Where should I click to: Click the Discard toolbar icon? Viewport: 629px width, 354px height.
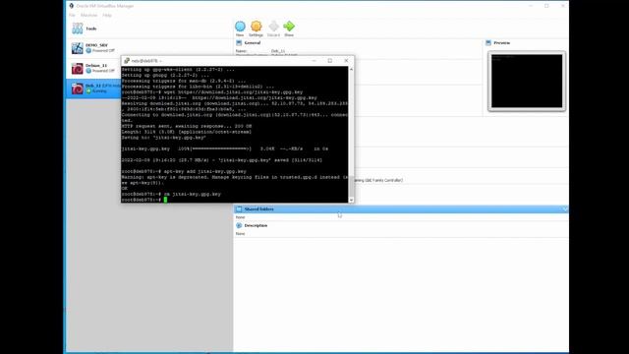point(273,27)
